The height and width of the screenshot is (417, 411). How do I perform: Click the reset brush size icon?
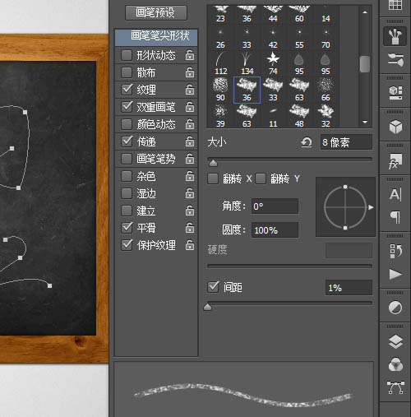point(307,142)
